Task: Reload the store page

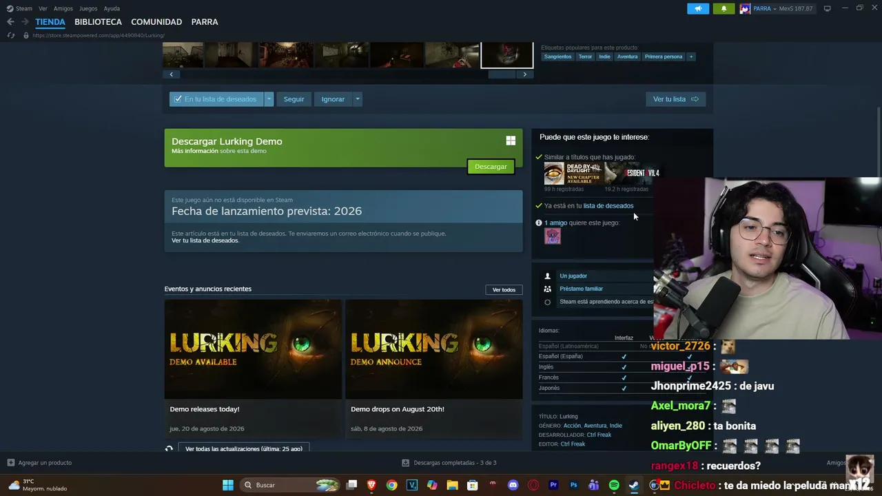Action: 10,35
